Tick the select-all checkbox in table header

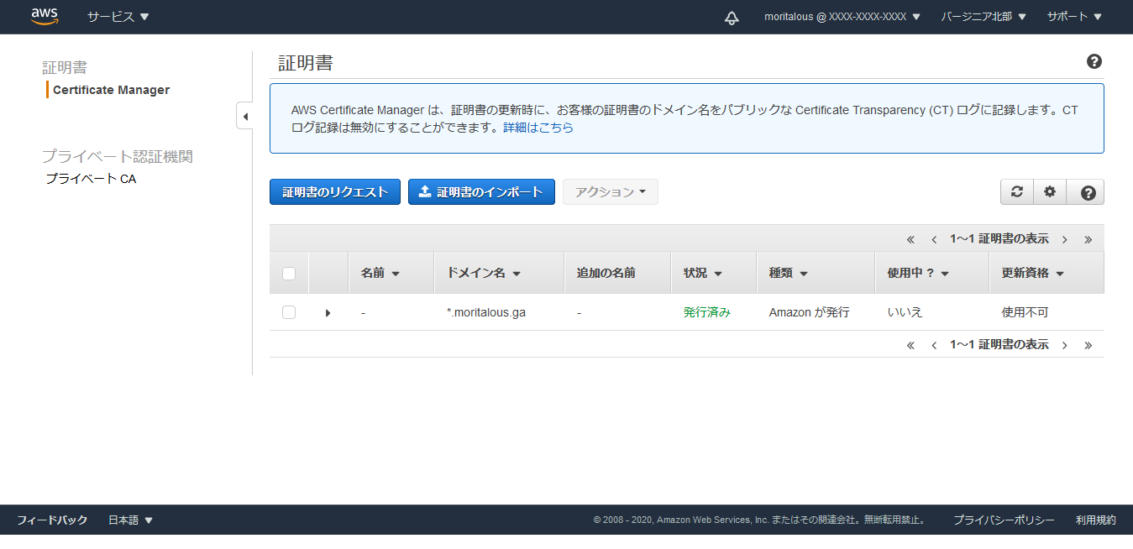(289, 273)
